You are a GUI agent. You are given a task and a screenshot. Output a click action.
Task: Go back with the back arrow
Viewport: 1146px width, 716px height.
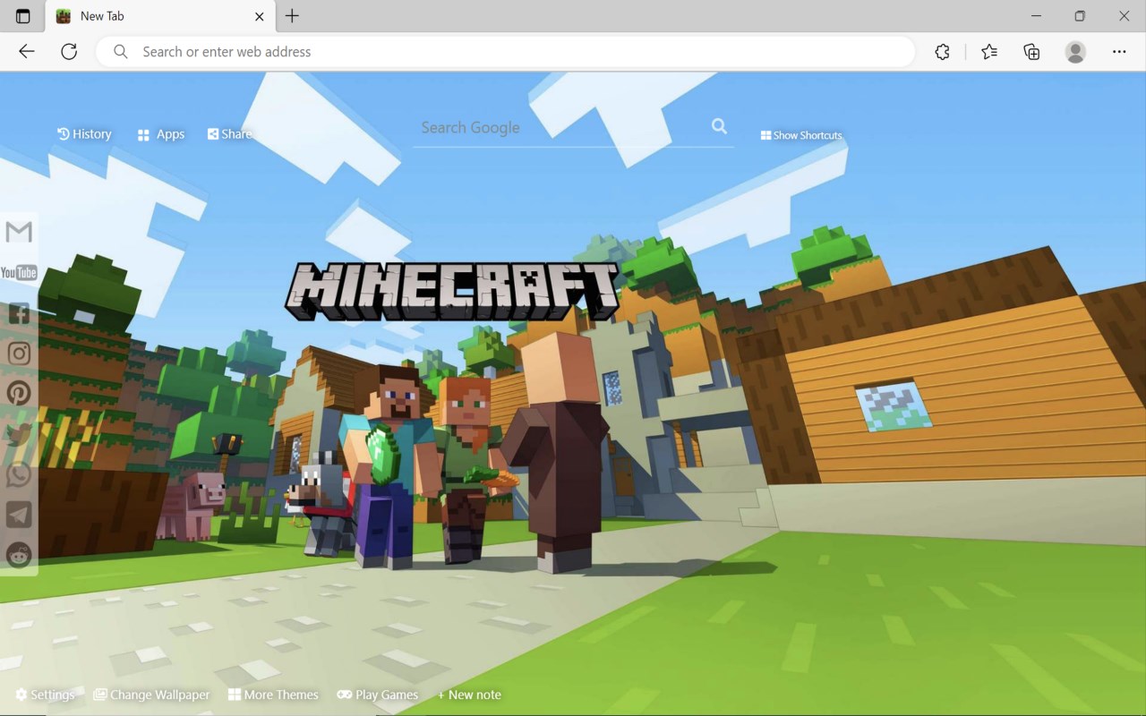click(27, 52)
